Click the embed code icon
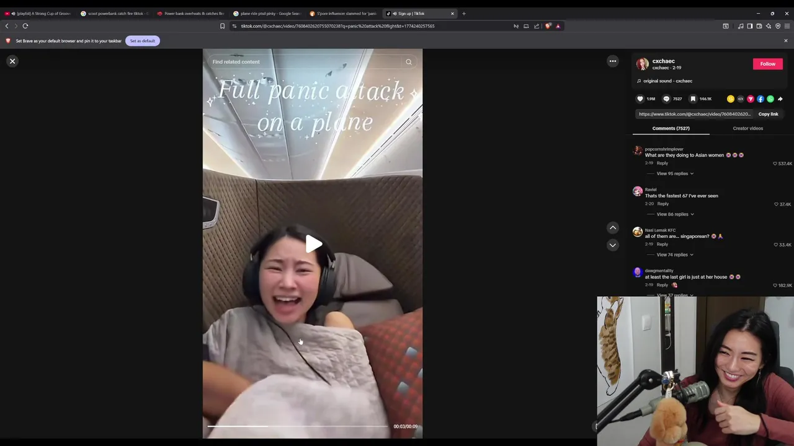The width and height of the screenshot is (794, 446). pos(741,99)
